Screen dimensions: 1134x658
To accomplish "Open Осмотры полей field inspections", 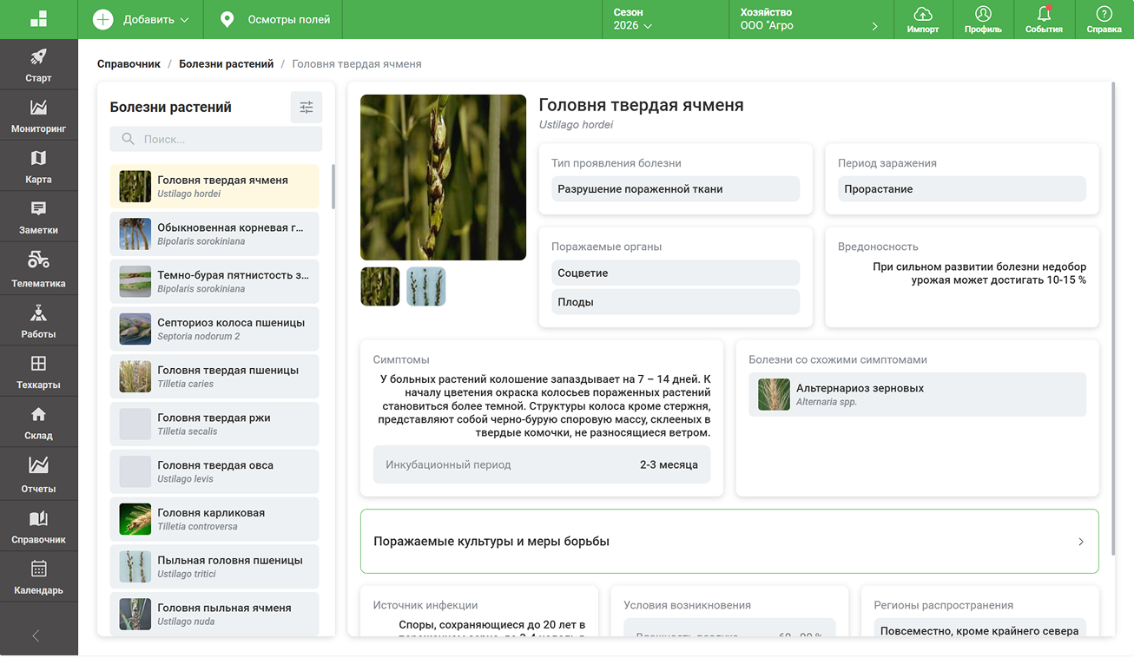I will click(x=273, y=19).
